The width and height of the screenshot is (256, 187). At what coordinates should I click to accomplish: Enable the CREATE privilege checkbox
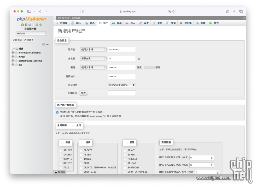coord(81,151)
